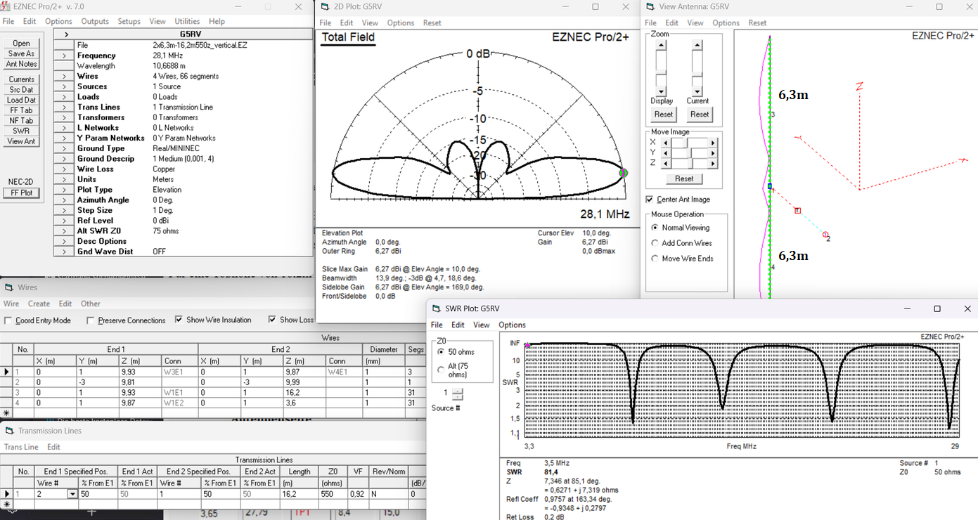Click the Move Image X right arrow
The height and width of the screenshot is (520, 978).
pyautogui.click(x=713, y=143)
